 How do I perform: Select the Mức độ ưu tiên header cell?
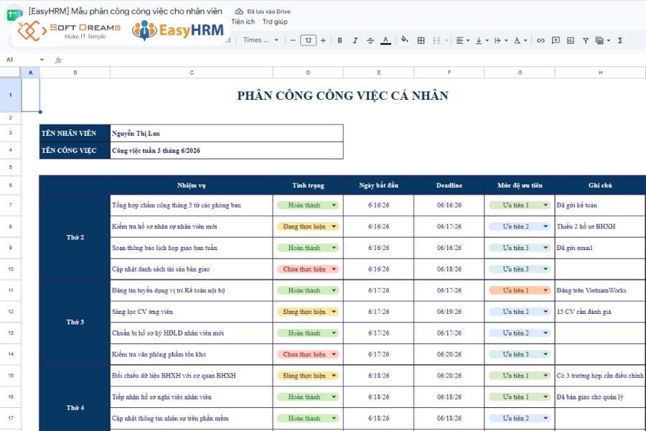pos(520,185)
